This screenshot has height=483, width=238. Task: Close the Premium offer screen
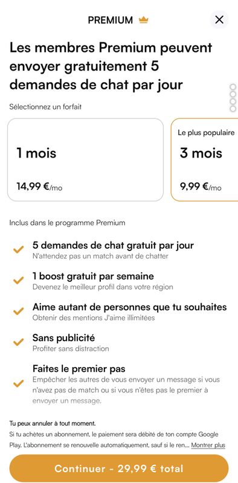tap(219, 20)
